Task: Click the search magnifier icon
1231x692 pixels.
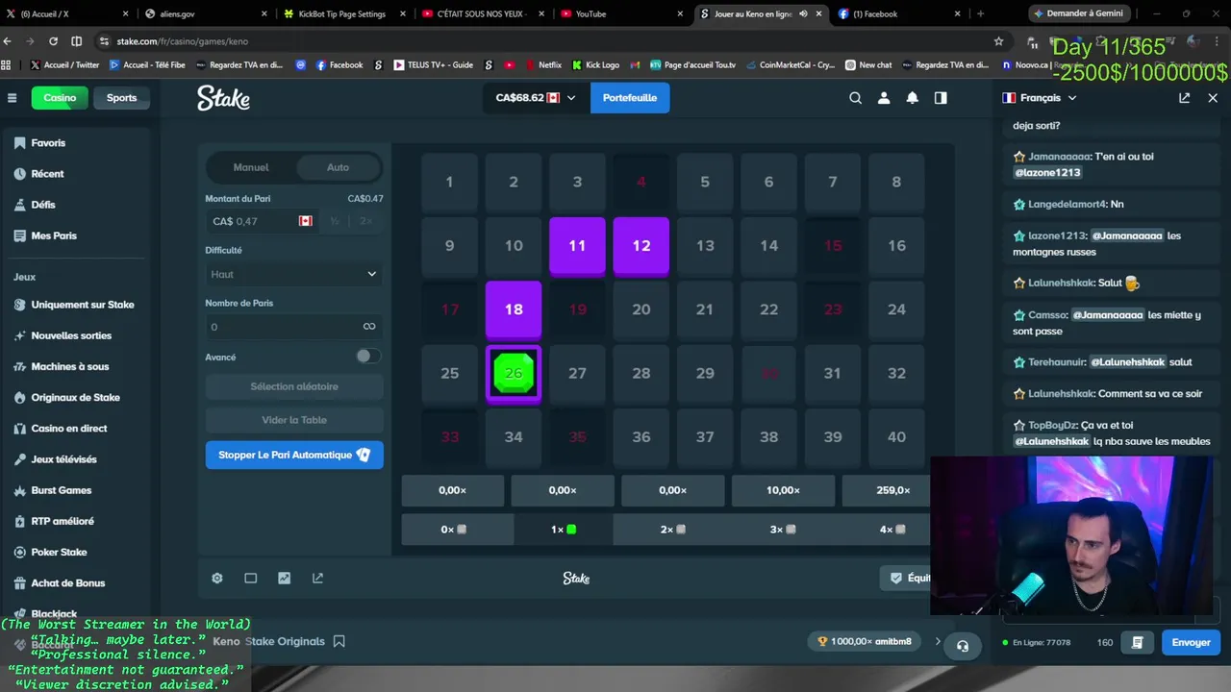Action: 855,98
